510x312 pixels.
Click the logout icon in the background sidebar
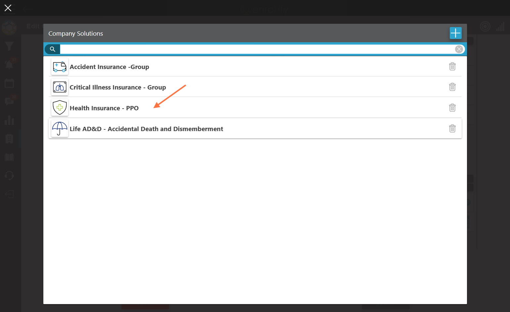9,194
